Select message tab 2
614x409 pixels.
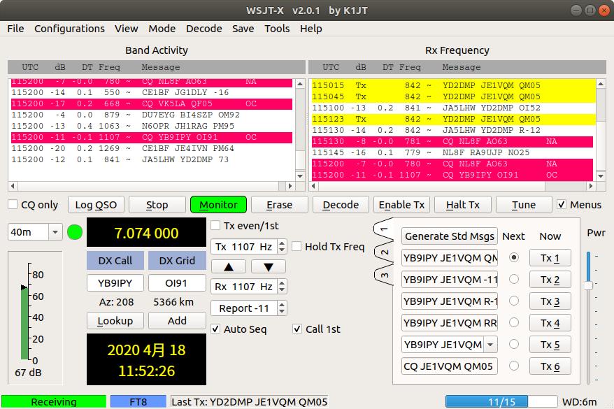pos(384,252)
